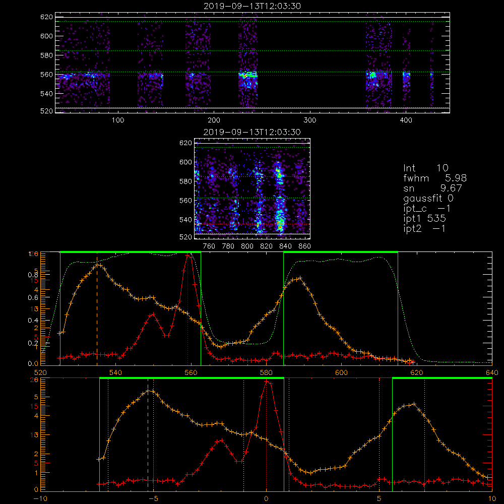This screenshot has width=504, height=504.
Task: Click x-axis label -5 on bottom plot
Action: click(x=153, y=498)
